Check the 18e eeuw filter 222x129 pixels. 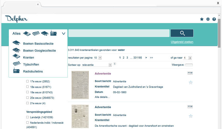coord(27,87)
